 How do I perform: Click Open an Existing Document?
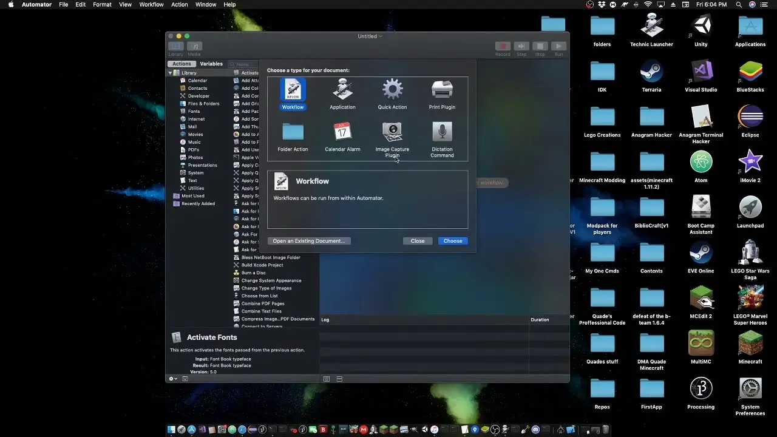point(309,240)
